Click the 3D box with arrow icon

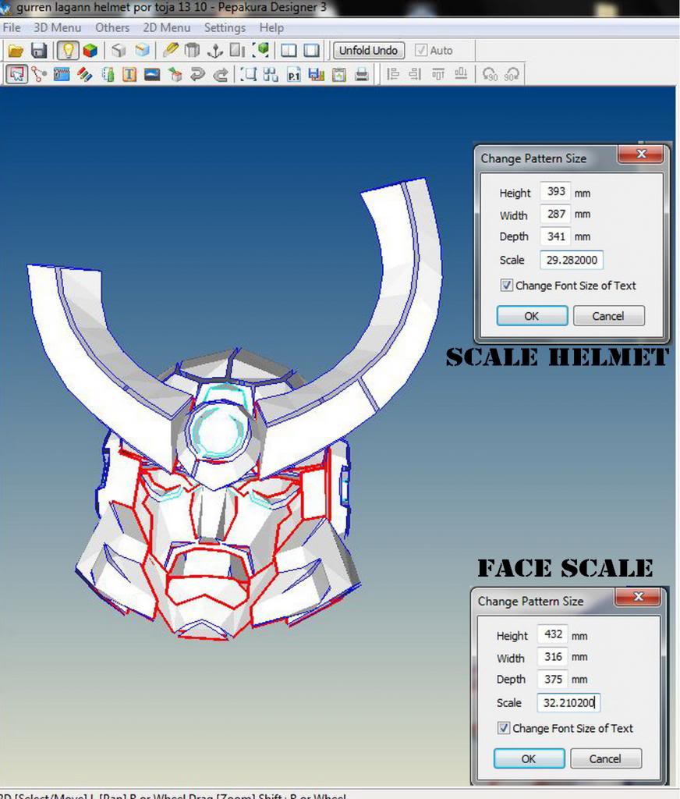coord(175,75)
